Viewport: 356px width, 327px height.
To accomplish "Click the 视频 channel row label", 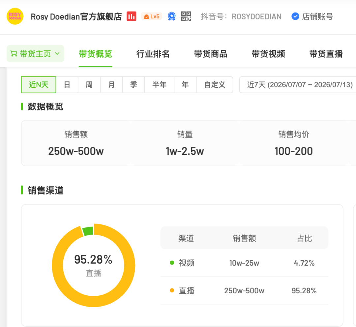I will tap(187, 263).
